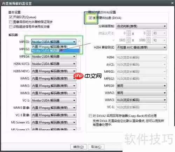
Task: Confirm with the 确定(O) button
Action: tap(78, 147)
